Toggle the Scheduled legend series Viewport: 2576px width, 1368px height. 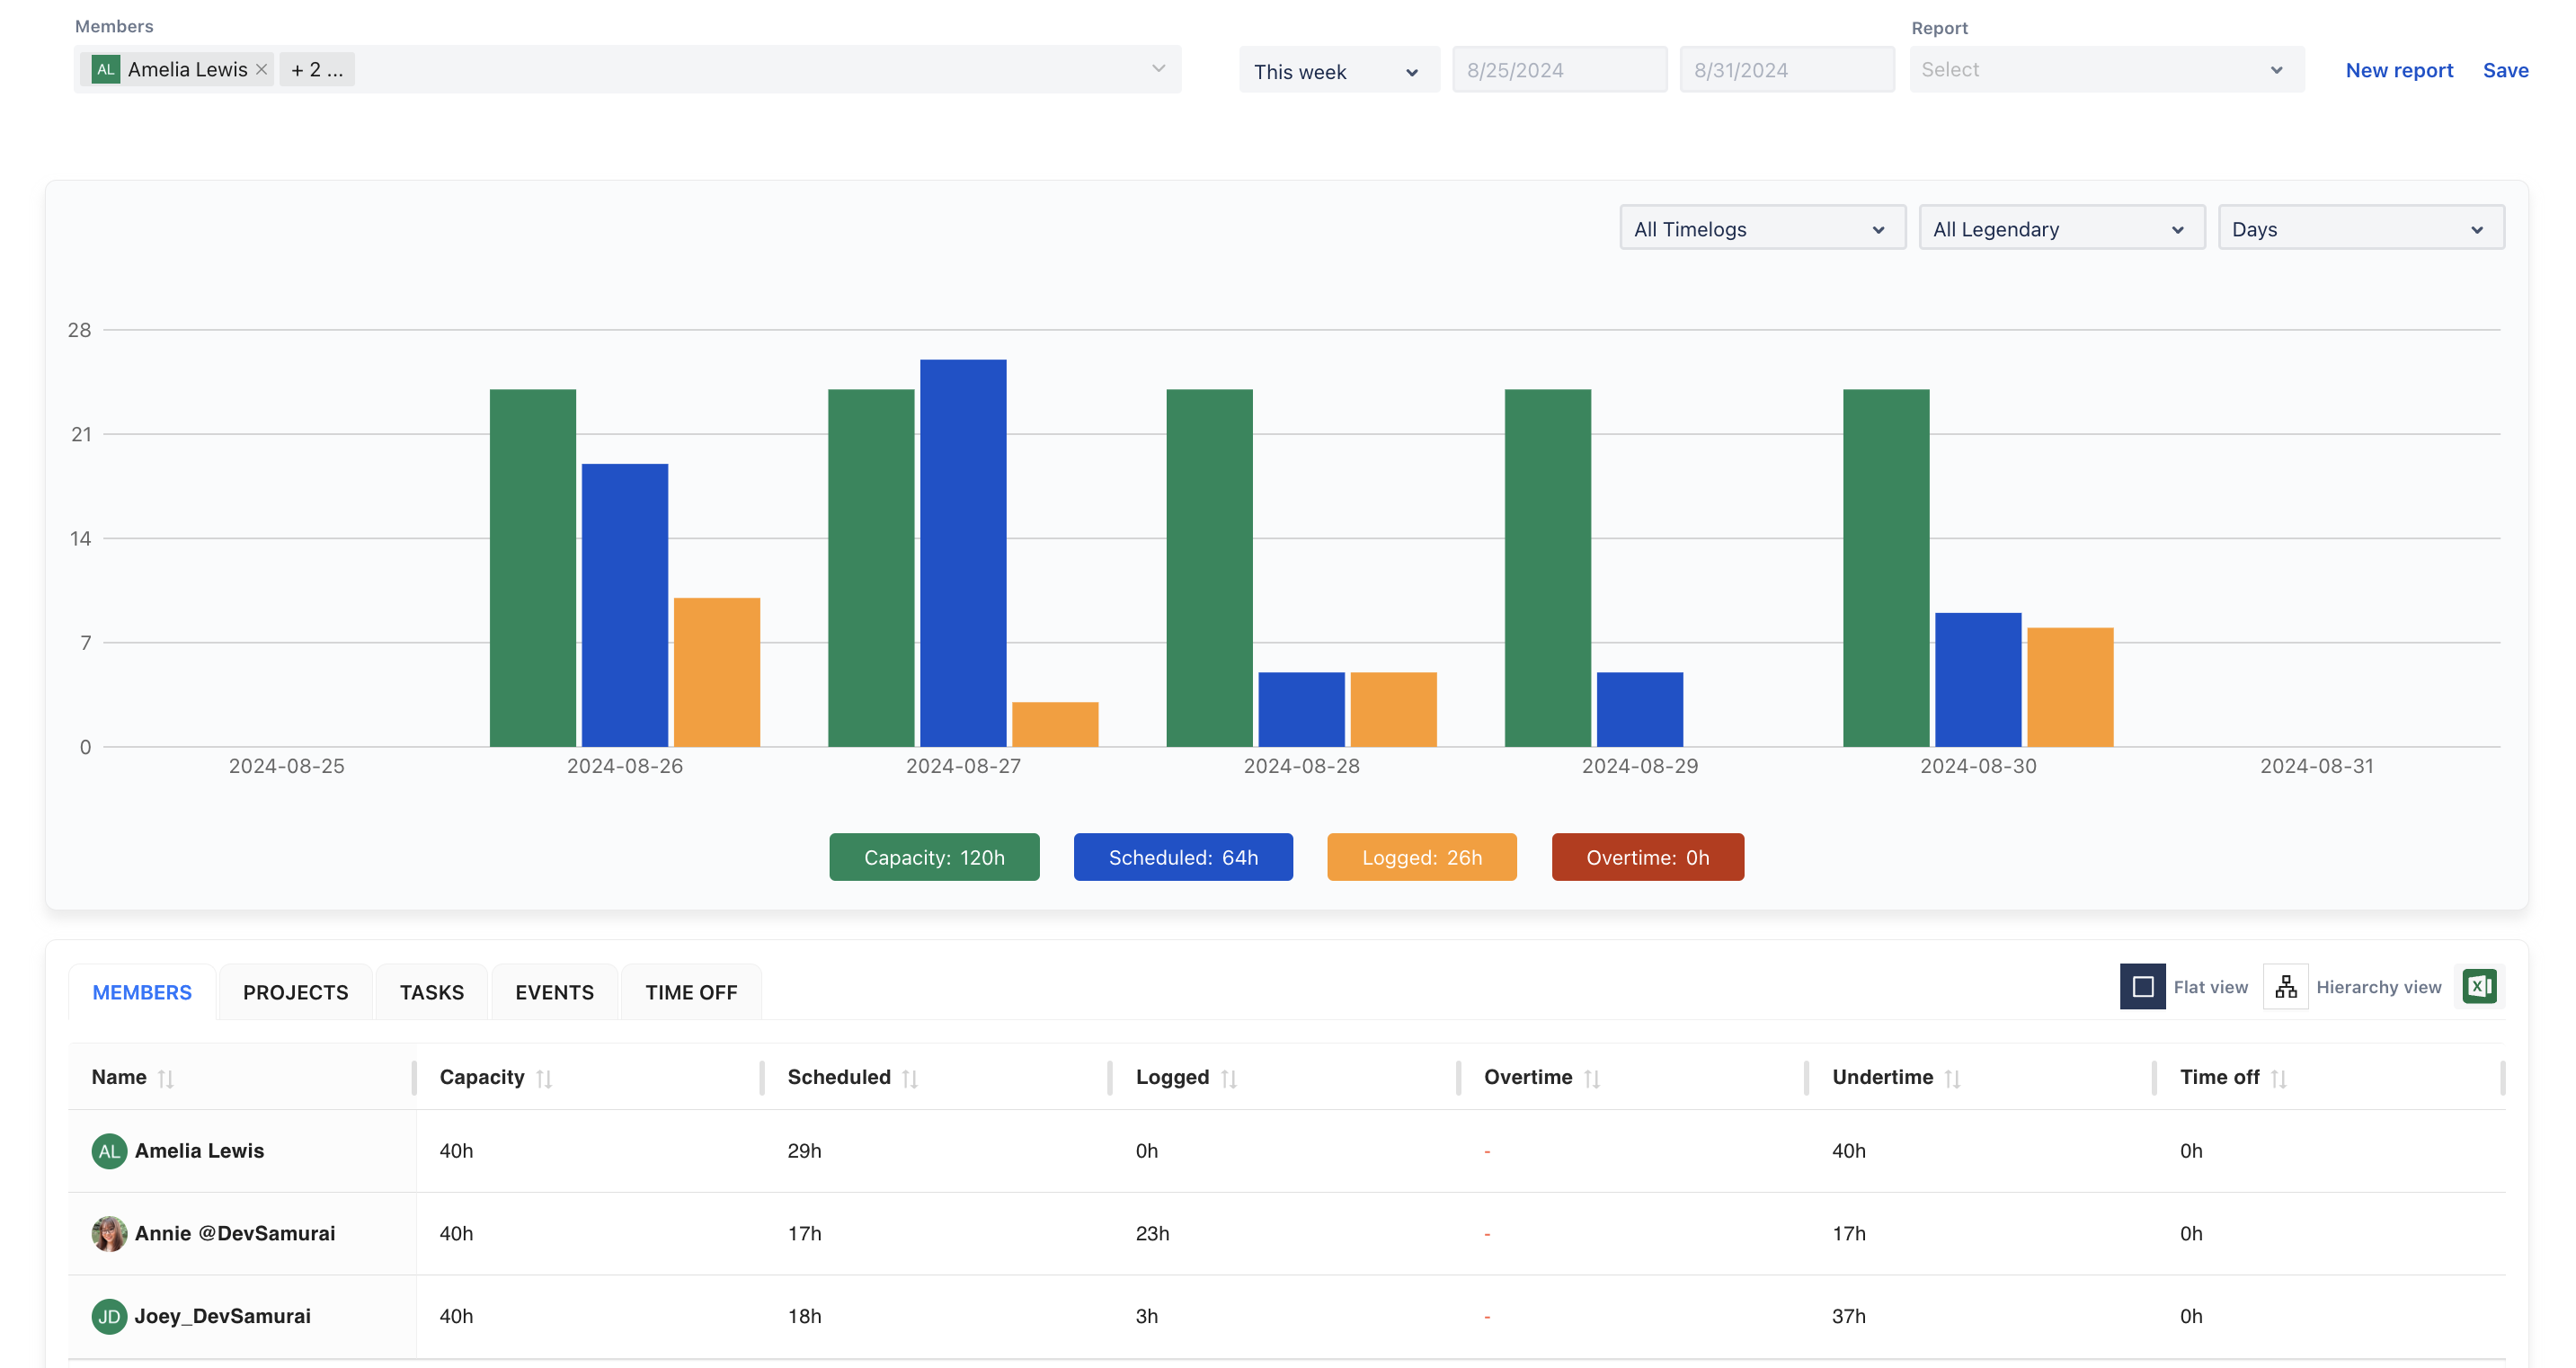[1183, 857]
